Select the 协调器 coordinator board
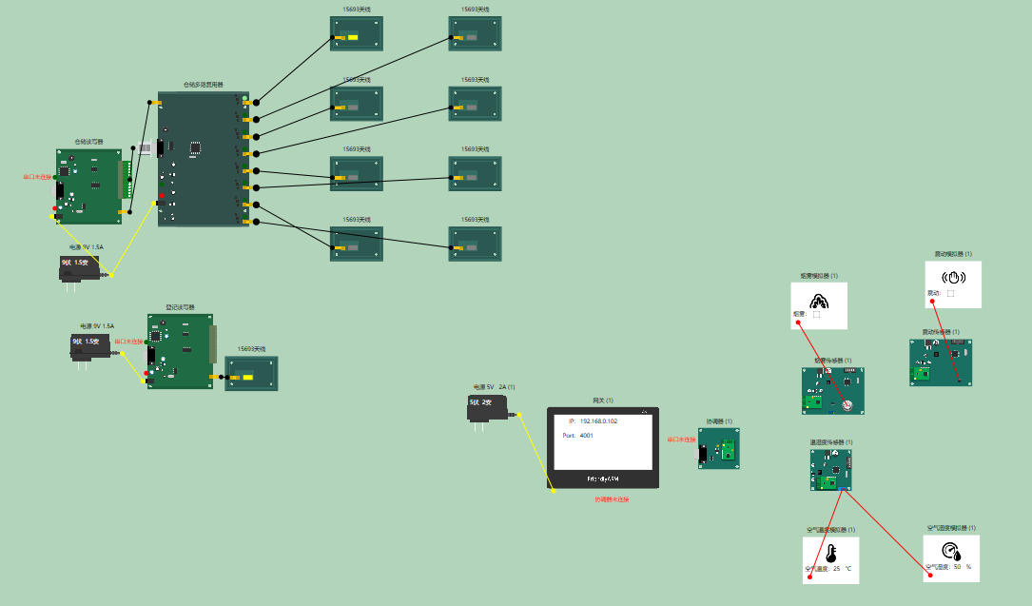The image size is (1032, 606). tap(719, 448)
